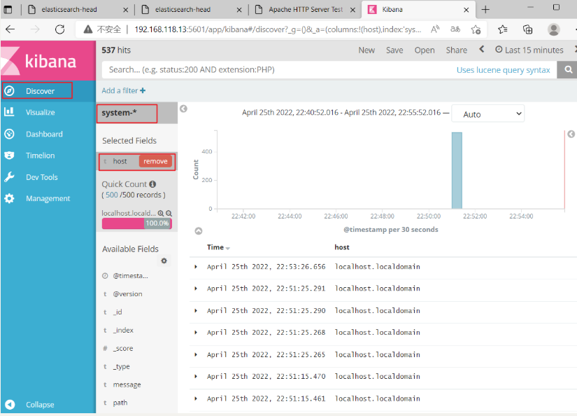Expand the 22:51:15.461 log row
This screenshot has width=577, height=416.
196,398
